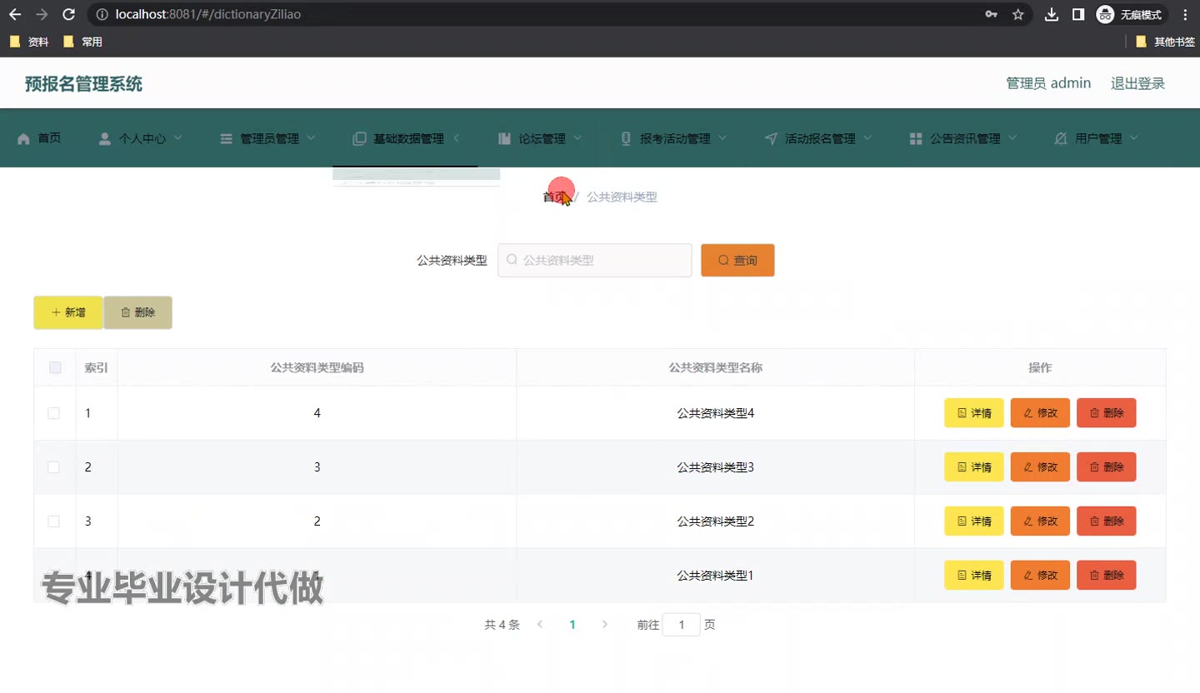Click the yellow 新增 add button
Screen dimensions: 1200x693
(68, 312)
